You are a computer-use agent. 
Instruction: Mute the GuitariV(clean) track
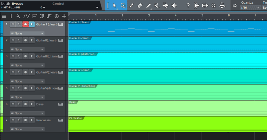pos(13,72)
